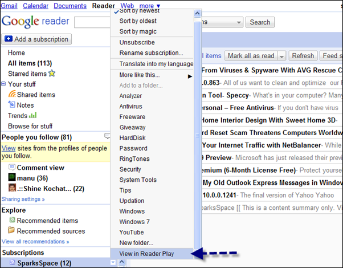Click the search input field
This screenshot has width=343, height=268.
[x=92, y=22]
